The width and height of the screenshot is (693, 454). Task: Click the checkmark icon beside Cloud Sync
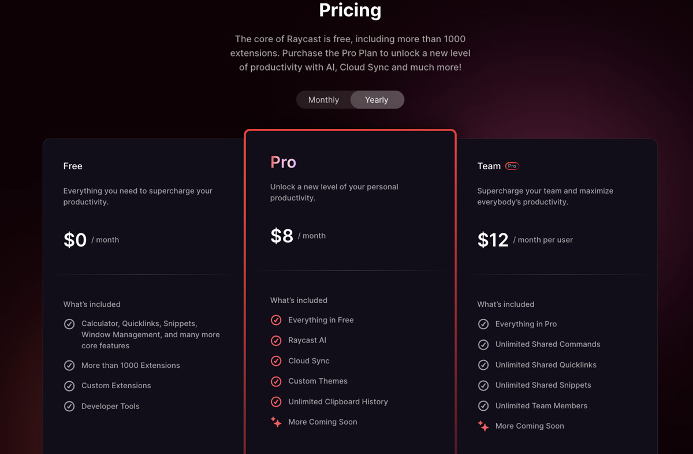(276, 360)
